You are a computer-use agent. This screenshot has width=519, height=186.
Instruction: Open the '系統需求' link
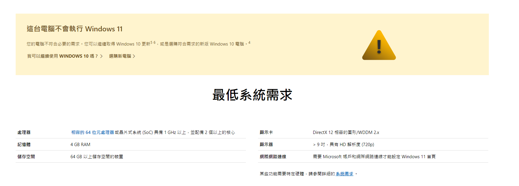click(x=344, y=174)
